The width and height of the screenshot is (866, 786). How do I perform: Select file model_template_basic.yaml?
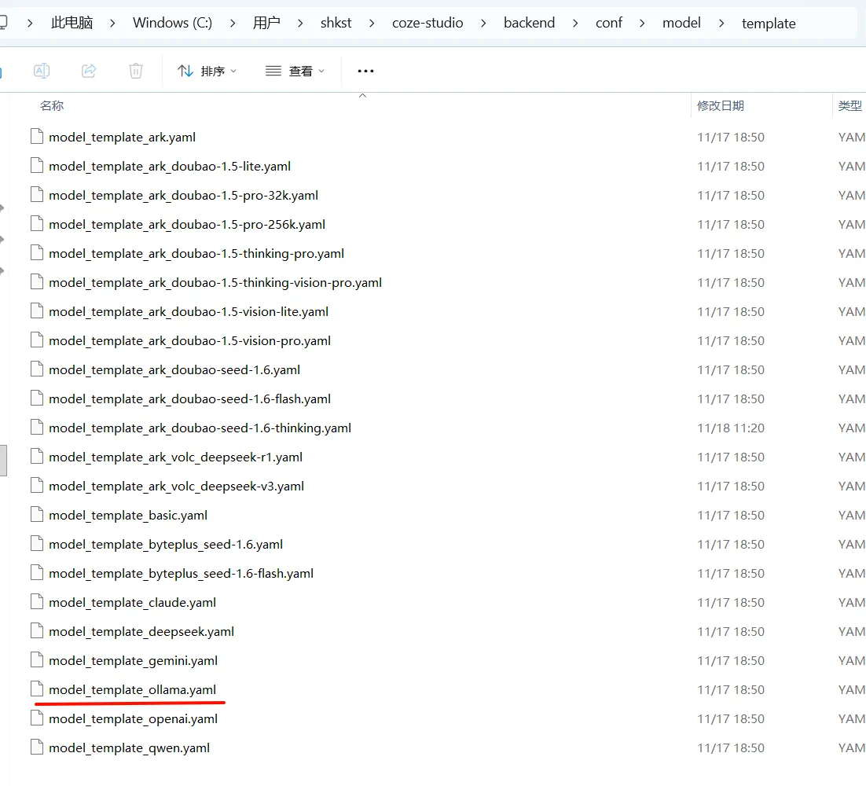[128, 516]
